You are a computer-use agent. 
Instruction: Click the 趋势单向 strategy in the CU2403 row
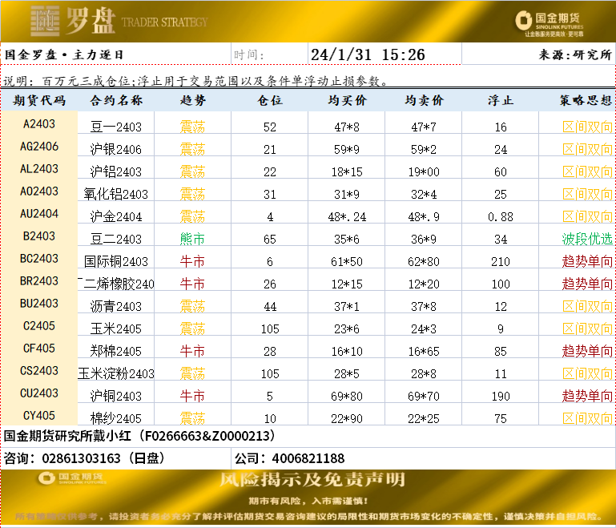click(x=587, y=396)
